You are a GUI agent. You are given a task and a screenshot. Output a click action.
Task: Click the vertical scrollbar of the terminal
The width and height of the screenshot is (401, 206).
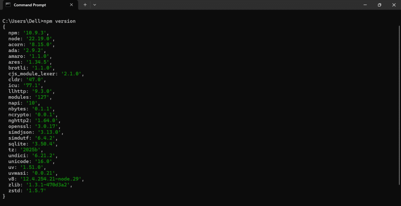point(399,105)
